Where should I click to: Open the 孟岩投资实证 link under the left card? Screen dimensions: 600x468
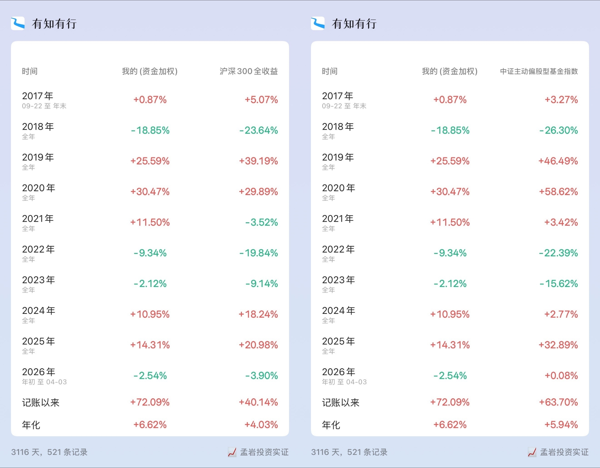point(264,452)
